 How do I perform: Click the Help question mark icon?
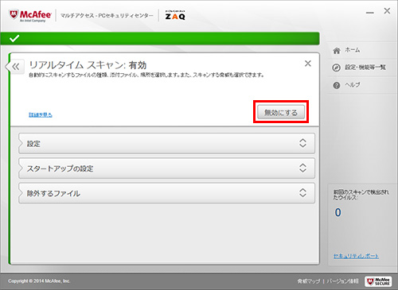click(x=336, y=85)
